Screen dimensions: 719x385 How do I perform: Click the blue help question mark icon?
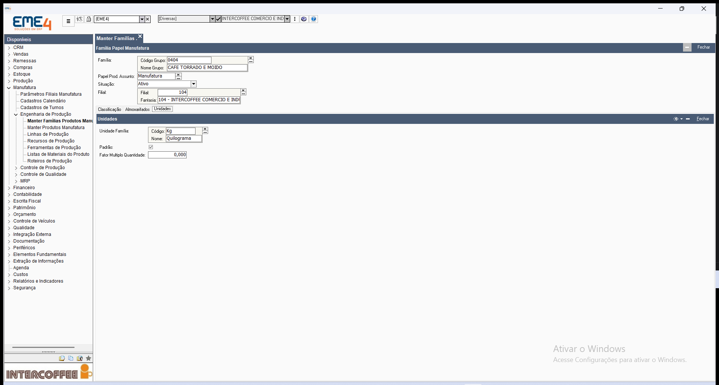(x=313, y=19)
